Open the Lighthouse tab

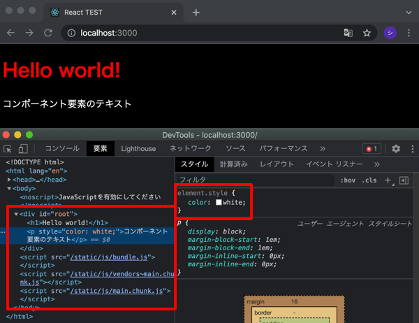coord(138,148)
